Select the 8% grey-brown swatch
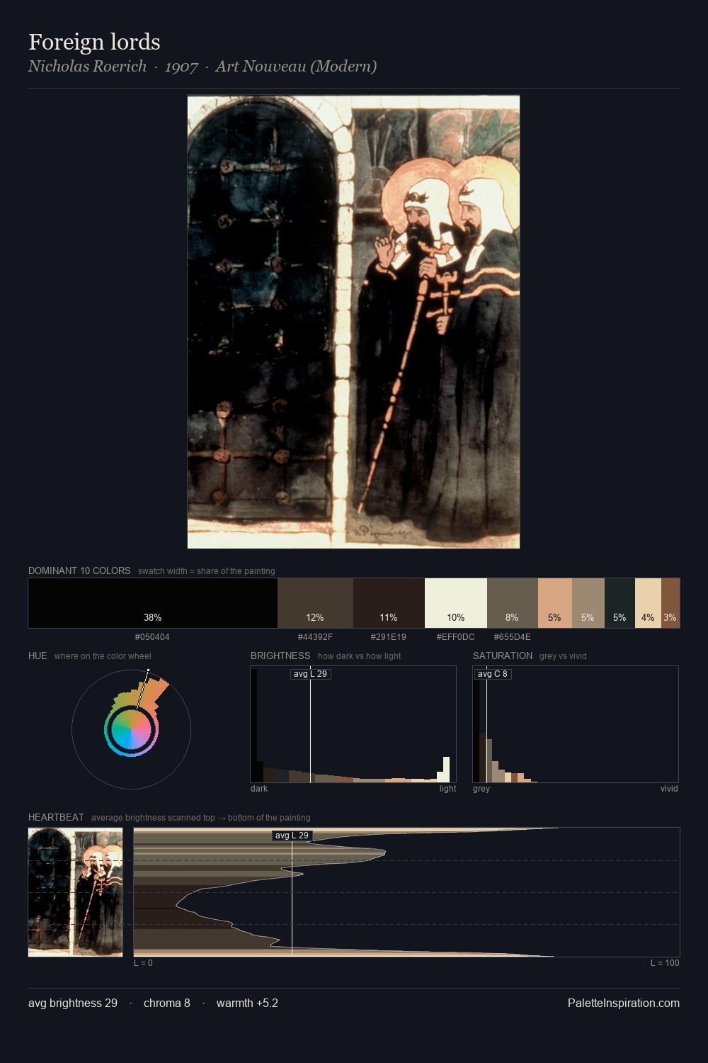Screen dimensions: 708x1063 click(513, 603)
